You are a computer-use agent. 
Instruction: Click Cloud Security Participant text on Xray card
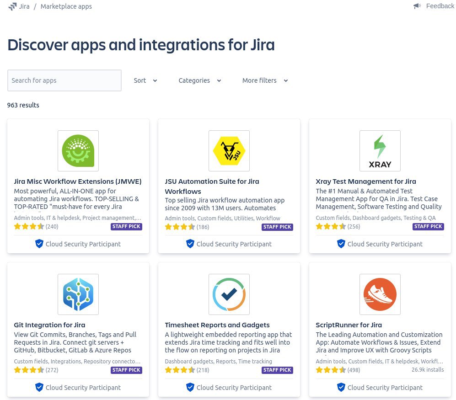(385, 244)
